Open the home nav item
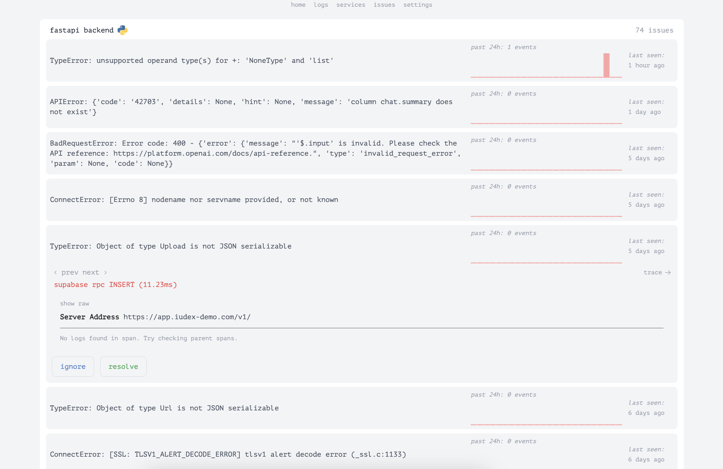723x469 pixels. pos(298,4)
